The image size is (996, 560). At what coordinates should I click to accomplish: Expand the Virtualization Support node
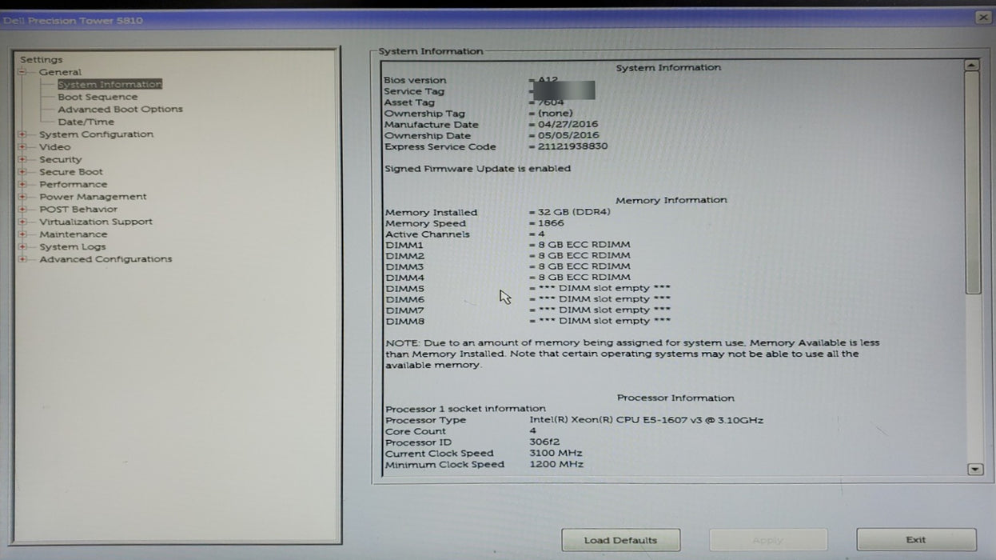pyautogui.click(x=22, y=222)
